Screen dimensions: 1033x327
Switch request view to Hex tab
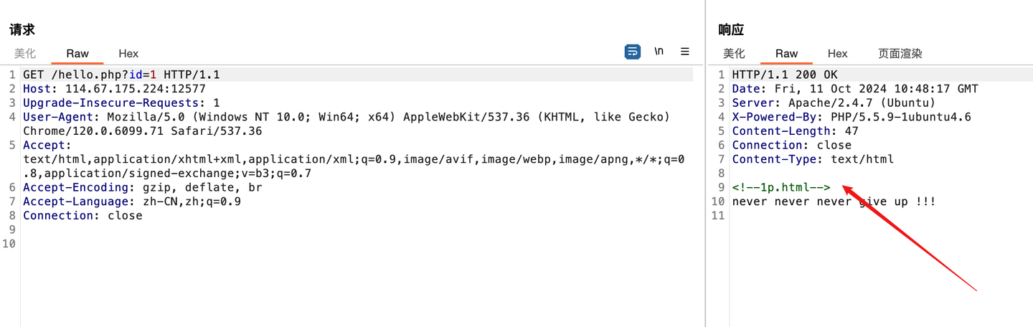point(128,54)
